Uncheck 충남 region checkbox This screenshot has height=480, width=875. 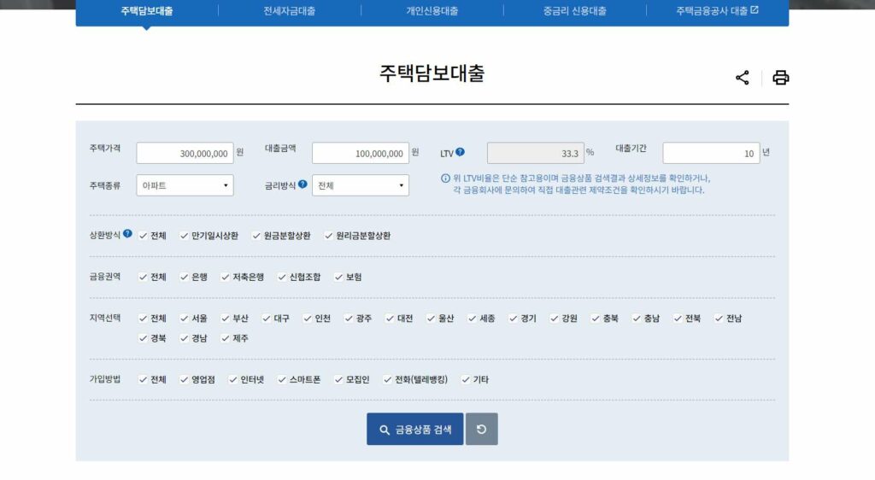pyautogui.click(x=637, y=319)
